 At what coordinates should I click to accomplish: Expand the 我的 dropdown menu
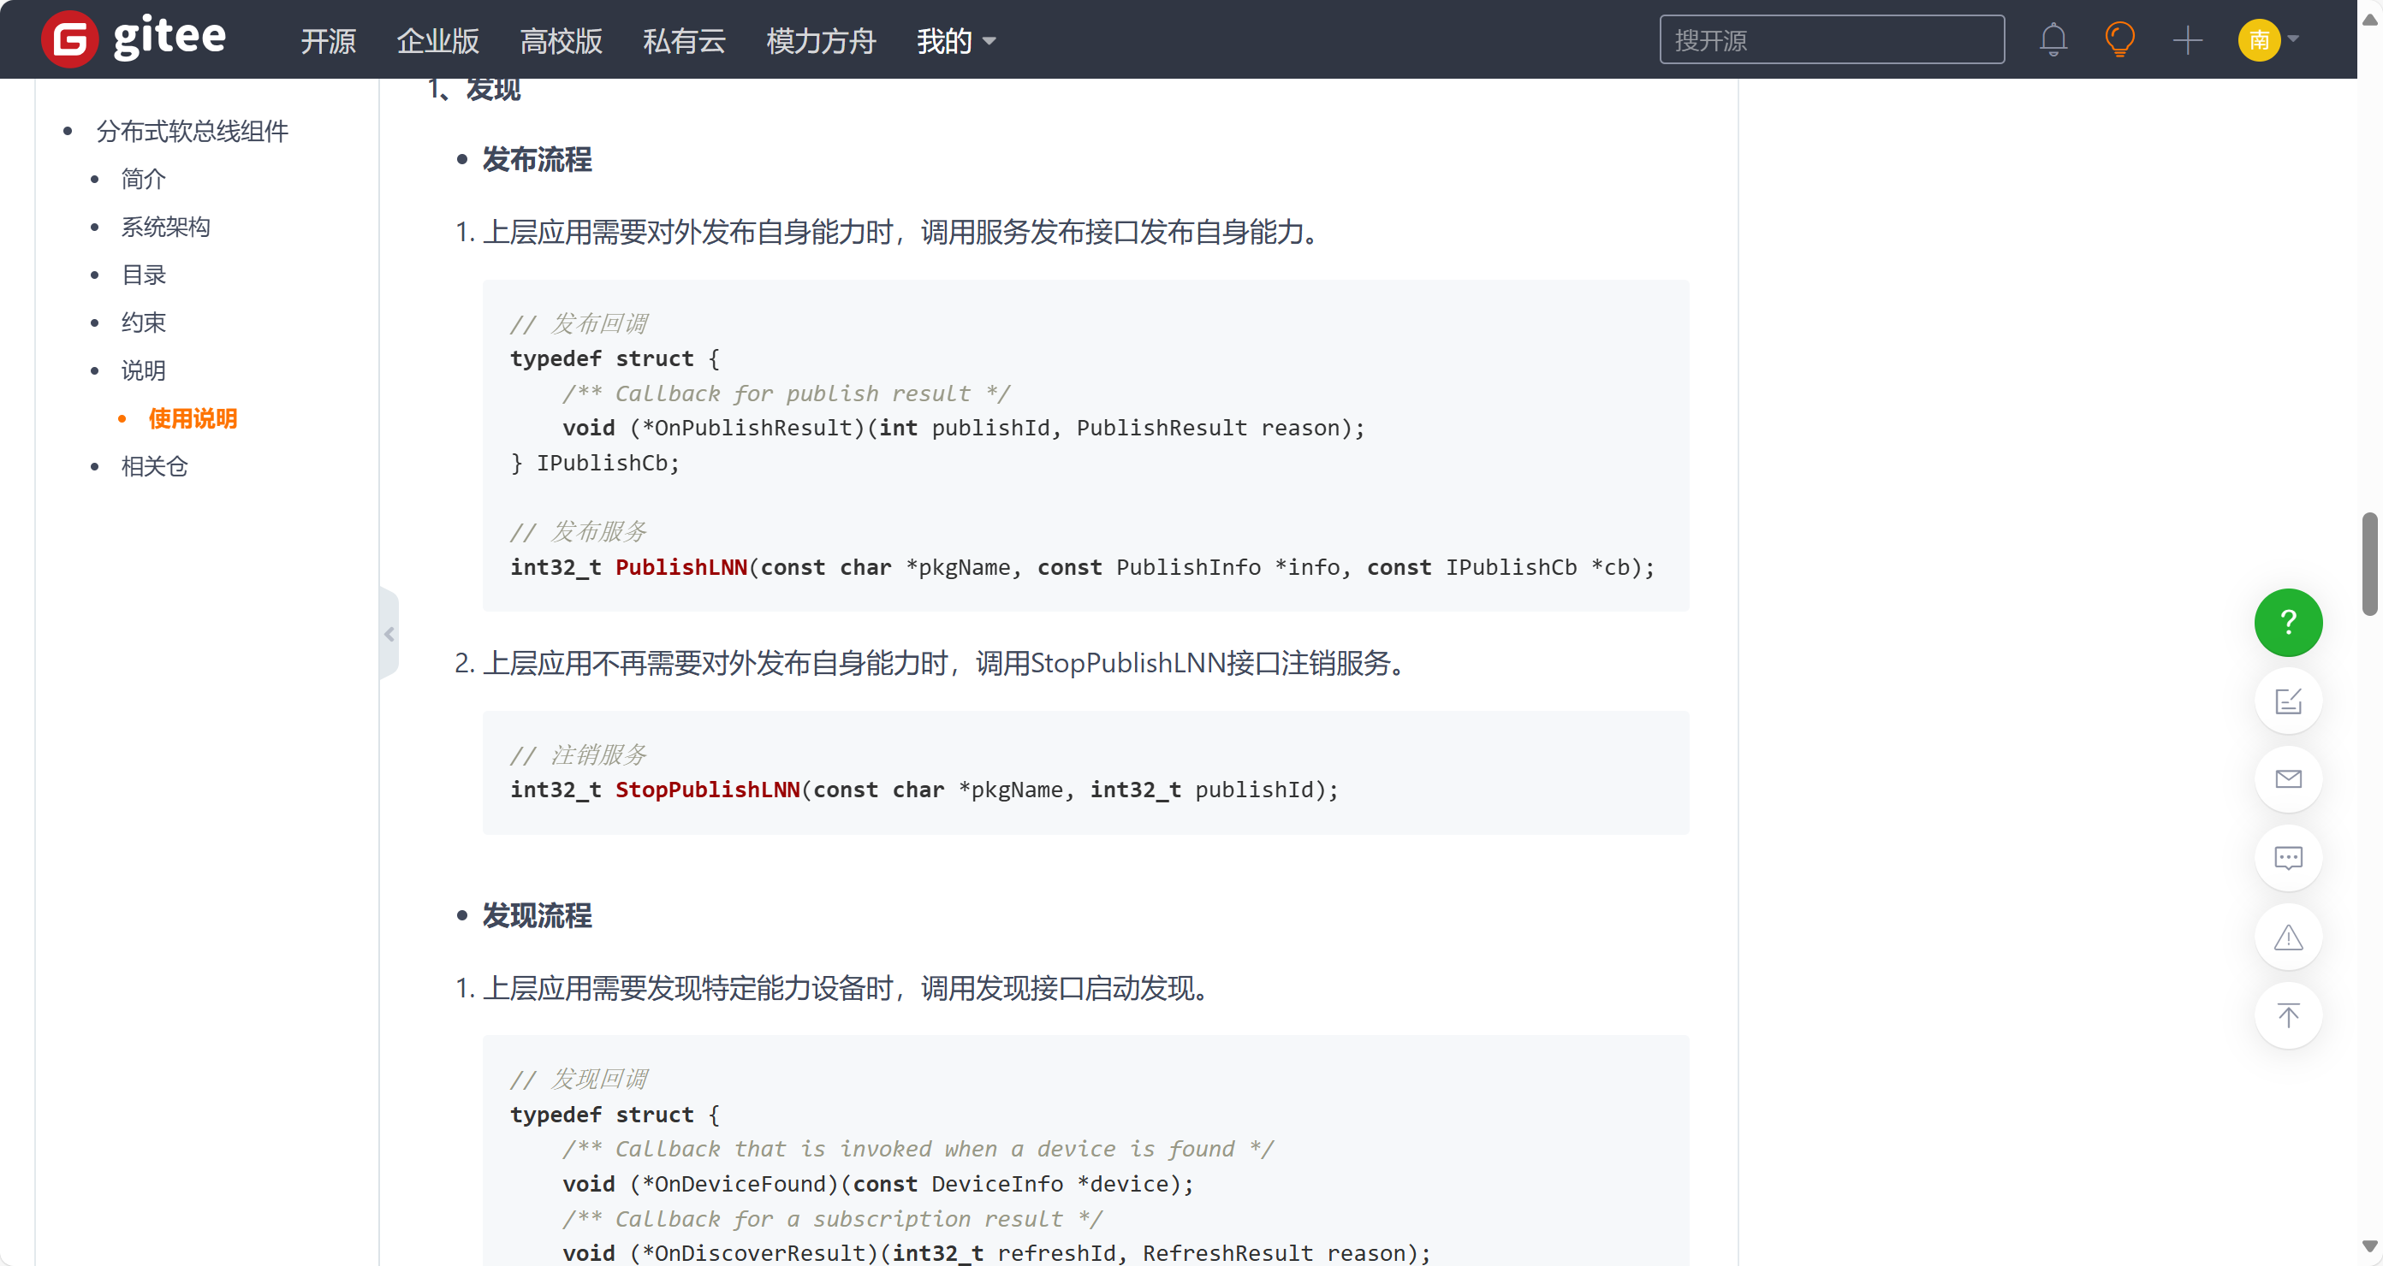click(955, 41)
